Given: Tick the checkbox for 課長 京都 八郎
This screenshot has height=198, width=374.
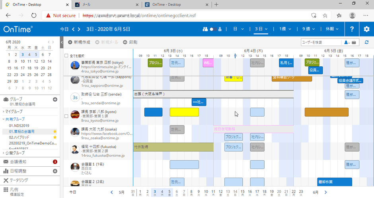Looking at the screenshot, I should tap(66, 116).
